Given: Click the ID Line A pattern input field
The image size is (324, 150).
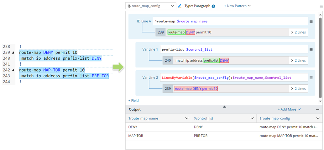Looking at the screenshot, I should (230, 21).
